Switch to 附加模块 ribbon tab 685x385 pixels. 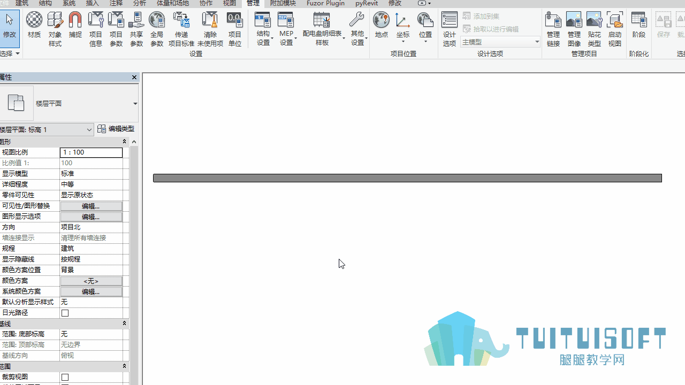283,3
